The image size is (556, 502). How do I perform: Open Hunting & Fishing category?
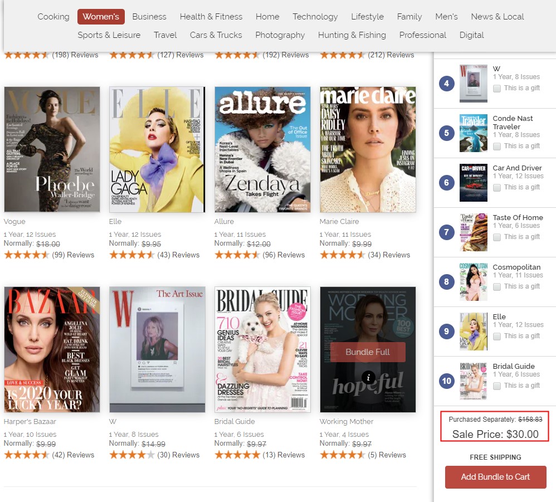pyautogui.click(x=352, y=35)
